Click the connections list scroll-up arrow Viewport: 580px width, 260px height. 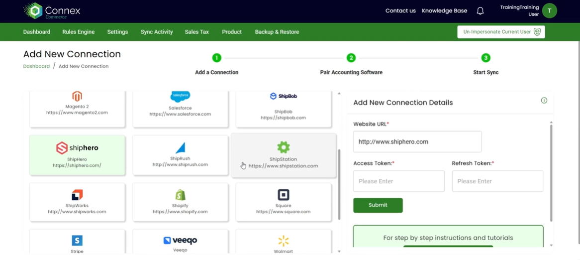(x=339, y=93)
